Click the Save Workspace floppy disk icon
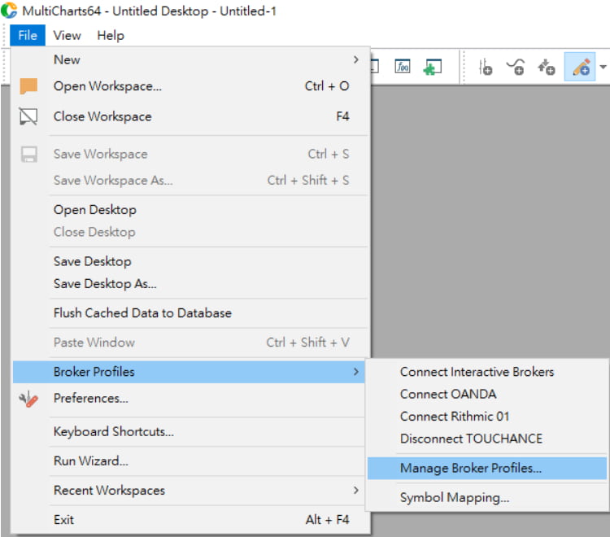 [x=28, y=155]
